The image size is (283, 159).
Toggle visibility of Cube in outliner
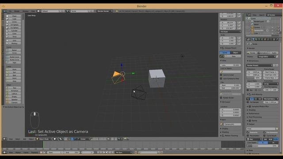click(x=272, y=33)
